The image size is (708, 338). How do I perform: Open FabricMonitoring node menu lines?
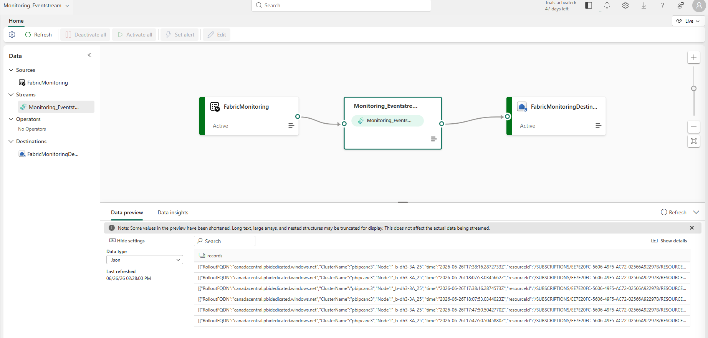pos(291,126)
